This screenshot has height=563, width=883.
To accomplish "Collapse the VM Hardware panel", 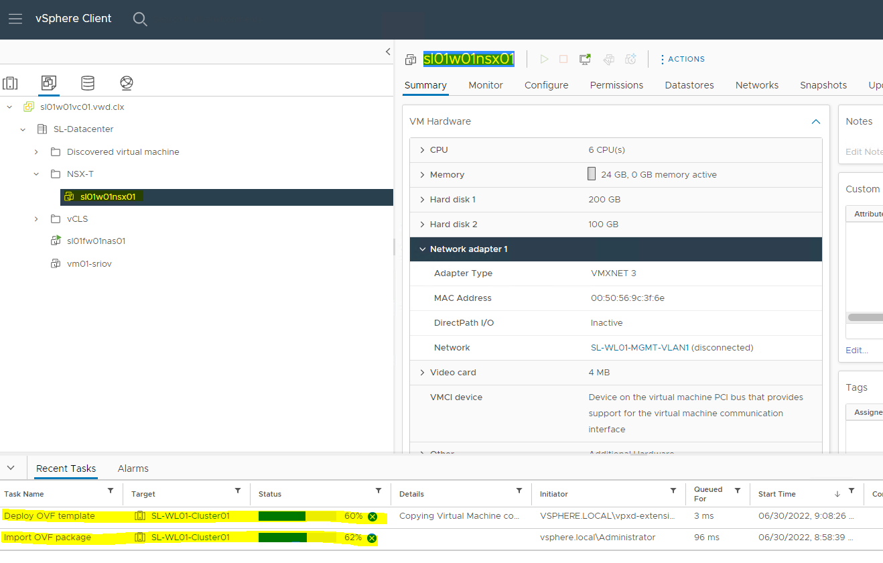I will (815, 121).
